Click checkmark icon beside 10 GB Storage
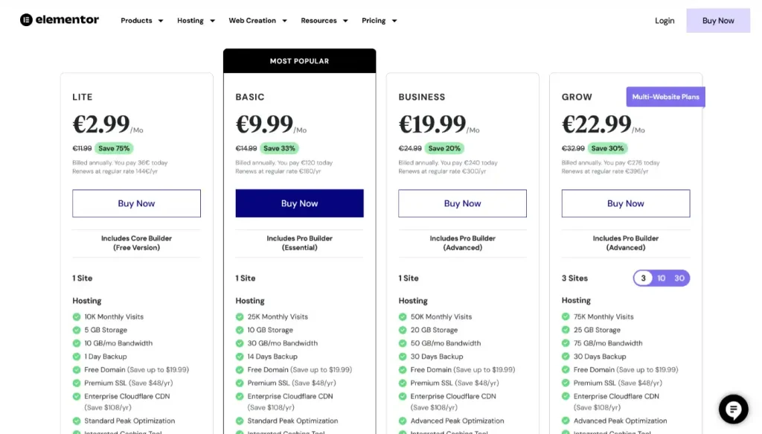Viewport: 762px width, 434px height. (x=240, y=330)
